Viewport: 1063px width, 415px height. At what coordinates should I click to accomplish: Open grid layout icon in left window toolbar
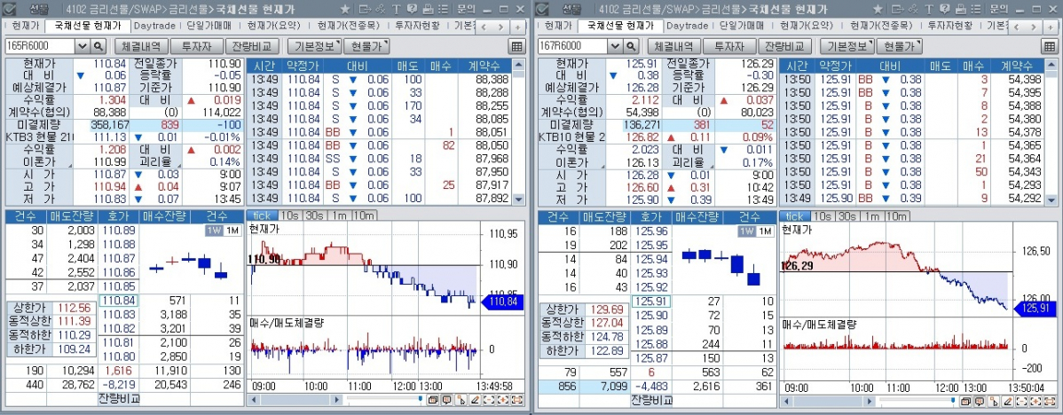point(516,46)
